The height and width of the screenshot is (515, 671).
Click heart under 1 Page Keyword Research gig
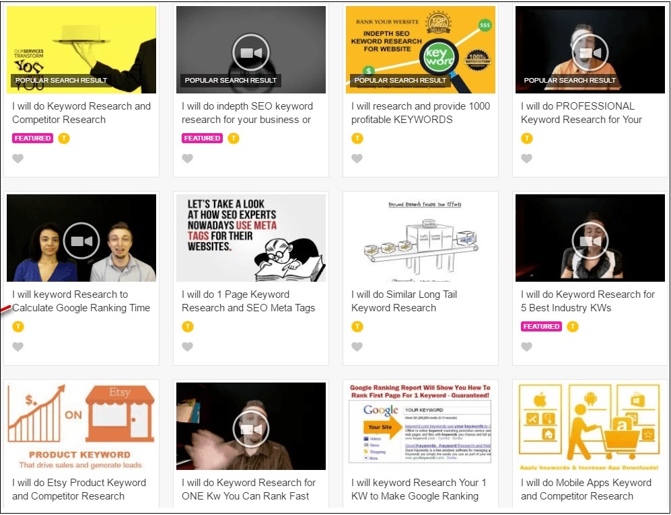tap(188, 347)
